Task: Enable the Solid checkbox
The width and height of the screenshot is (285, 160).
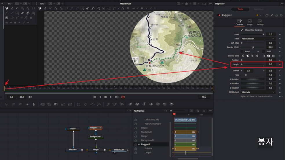Action: click(x=264, y=52)
